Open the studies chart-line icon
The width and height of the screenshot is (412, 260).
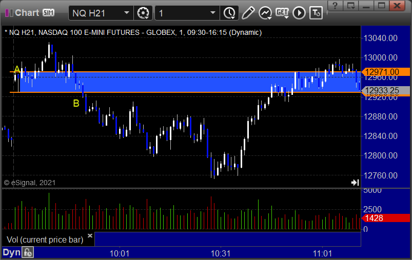(x=265, y=13)
